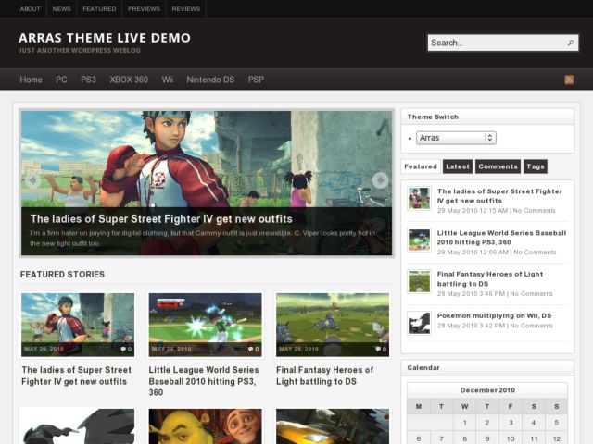Open the Previews top menu item
The image size is (593, 444).
coord(145,8)
